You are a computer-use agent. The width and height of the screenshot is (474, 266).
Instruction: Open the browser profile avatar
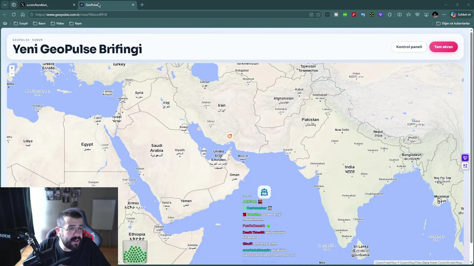(435, 14)
